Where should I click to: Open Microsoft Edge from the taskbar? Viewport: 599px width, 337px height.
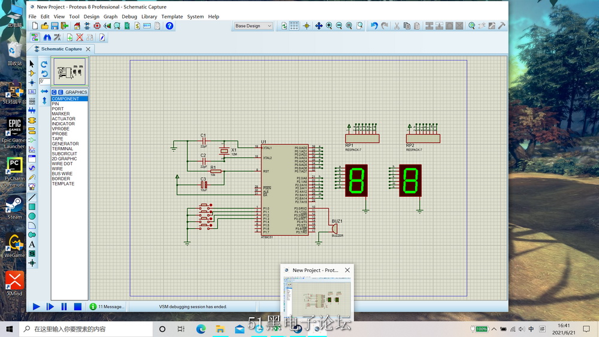pyautogui.click(x=201, y=329)
